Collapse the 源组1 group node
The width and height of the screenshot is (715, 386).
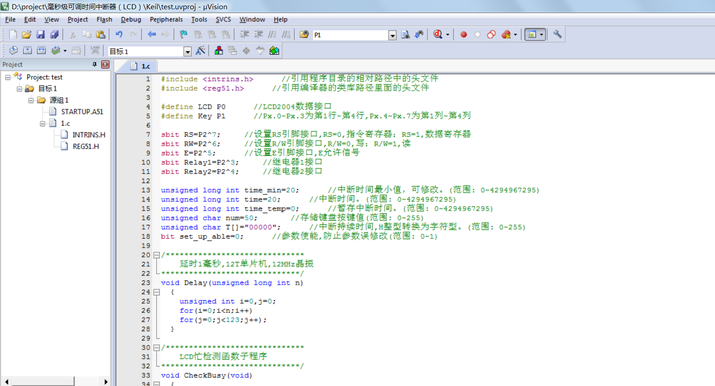31,100
